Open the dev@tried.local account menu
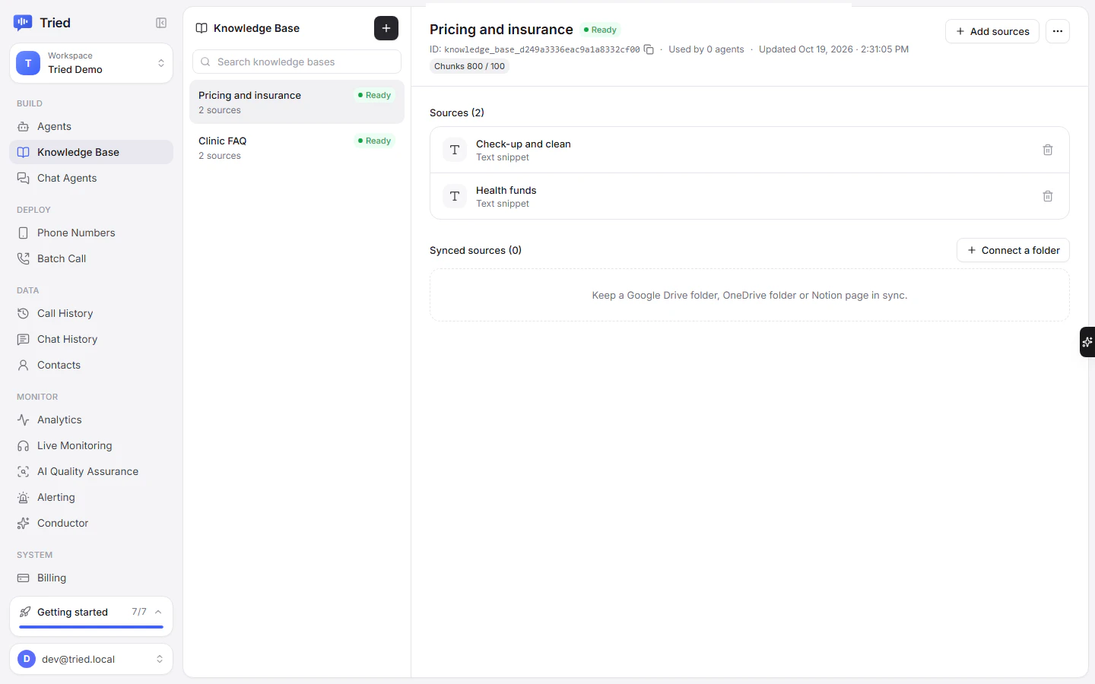Image resolution: width=1095 pixels, height=684 pixels. pyautogui.click(x=91, y=659)
